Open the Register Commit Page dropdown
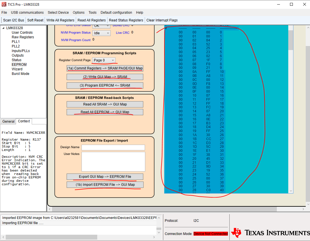This screenshot has height=241, width=310. (x=104, y=60)
